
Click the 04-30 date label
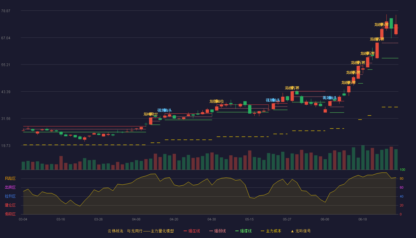(212, 219)
